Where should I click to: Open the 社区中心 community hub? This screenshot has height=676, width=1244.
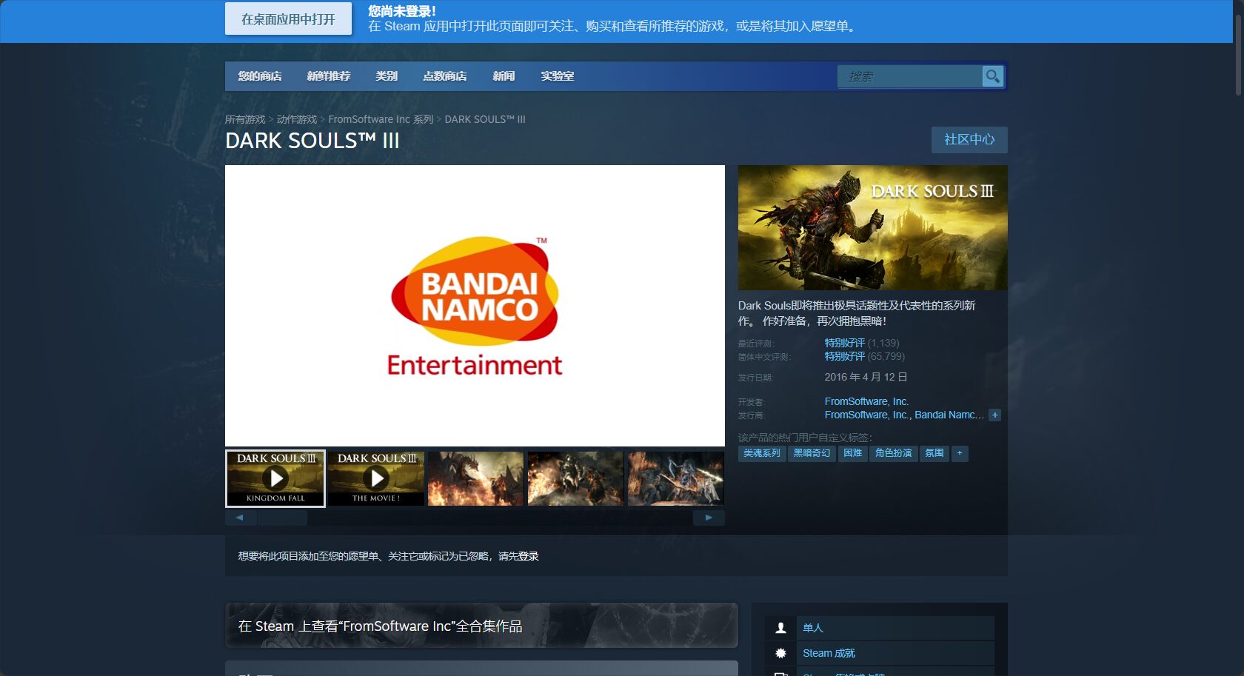pyautogui.click(x=969, y=140)
